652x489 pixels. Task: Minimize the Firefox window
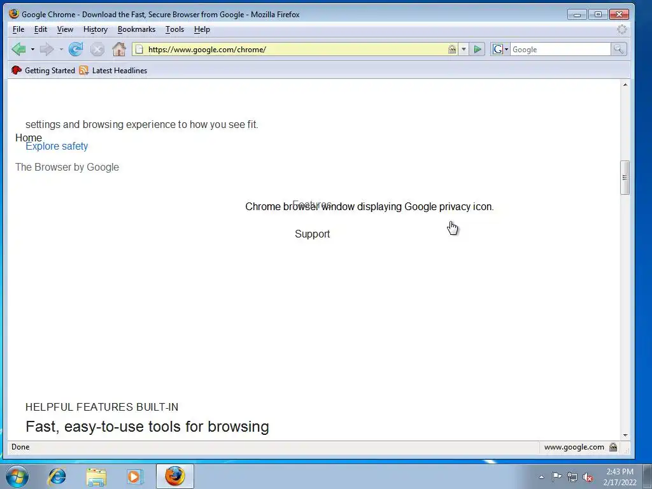pos(577,15)
